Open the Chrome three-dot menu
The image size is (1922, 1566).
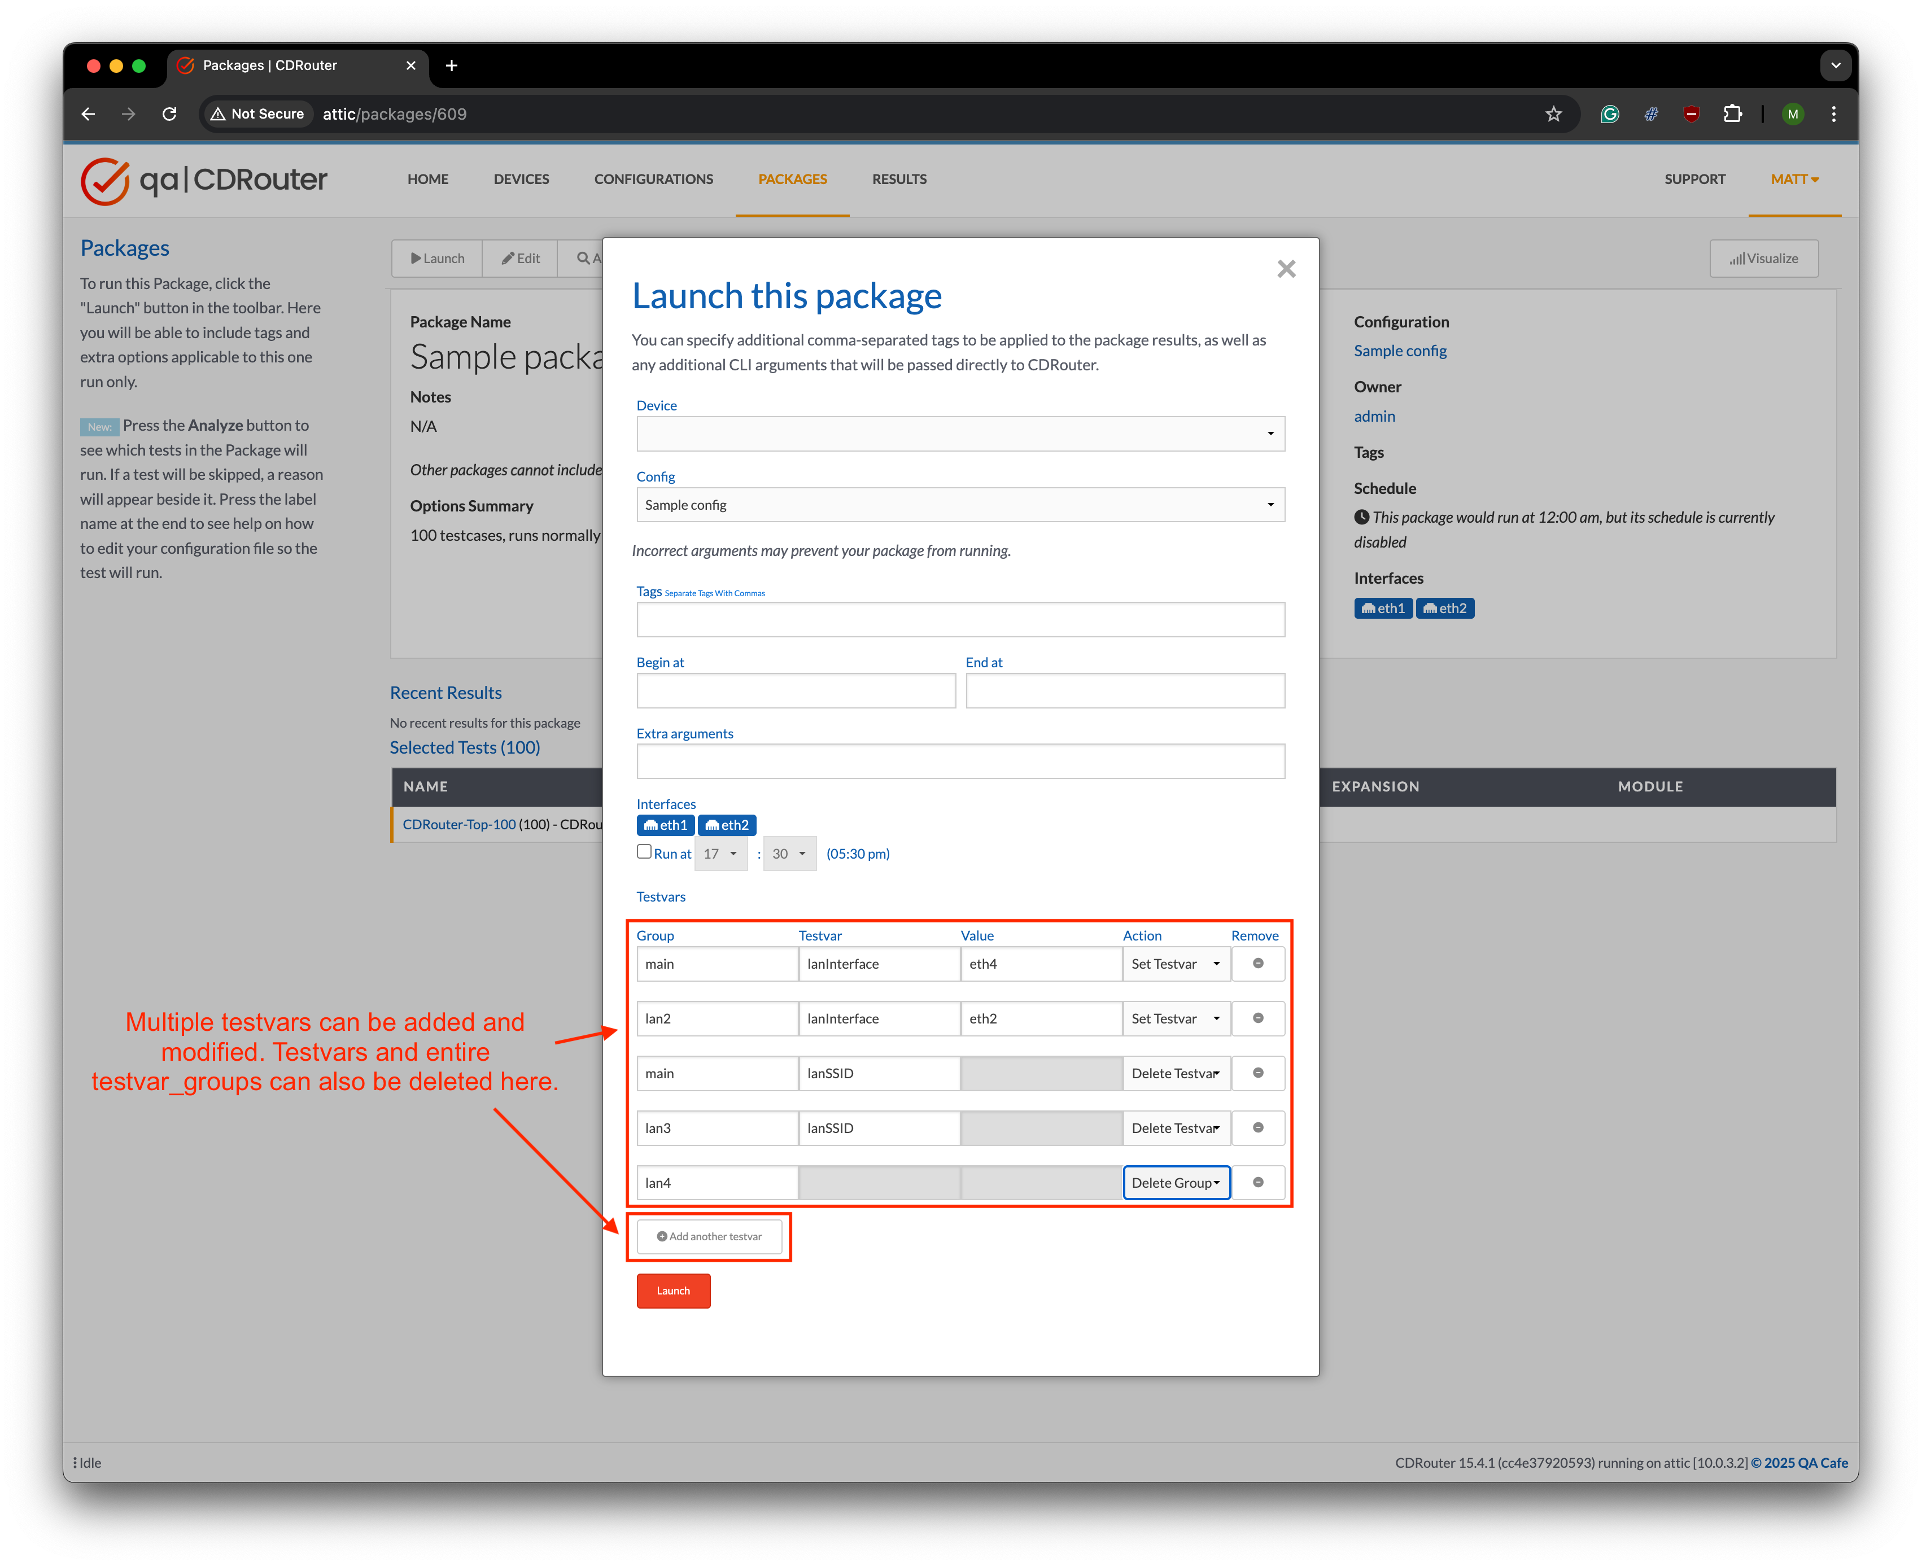point(1833,113)
